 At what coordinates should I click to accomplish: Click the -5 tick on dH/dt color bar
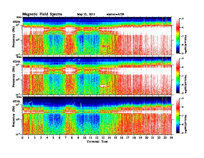click(x=182, y=19)
